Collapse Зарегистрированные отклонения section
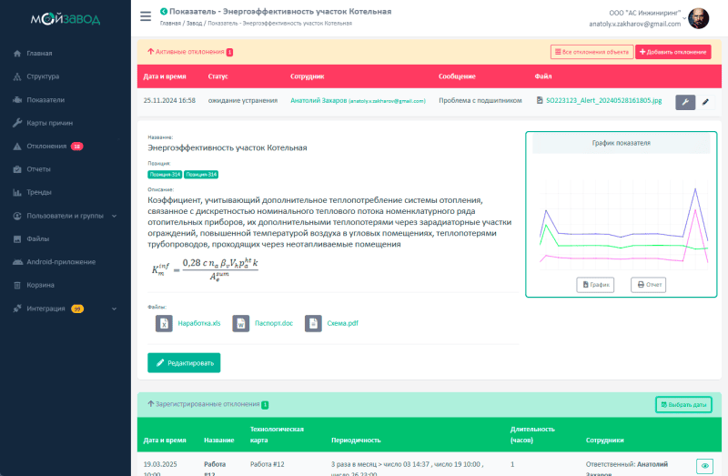This screenshot has height=476, width=728. click(150, 404)
